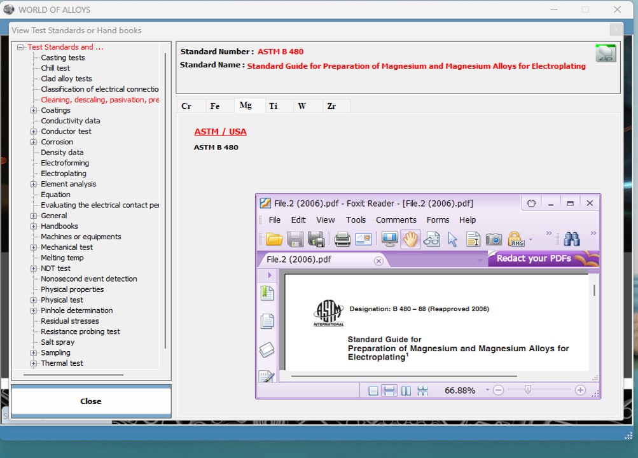
Task: Print the PDF with the printer icon
Action: coord(342,239)
